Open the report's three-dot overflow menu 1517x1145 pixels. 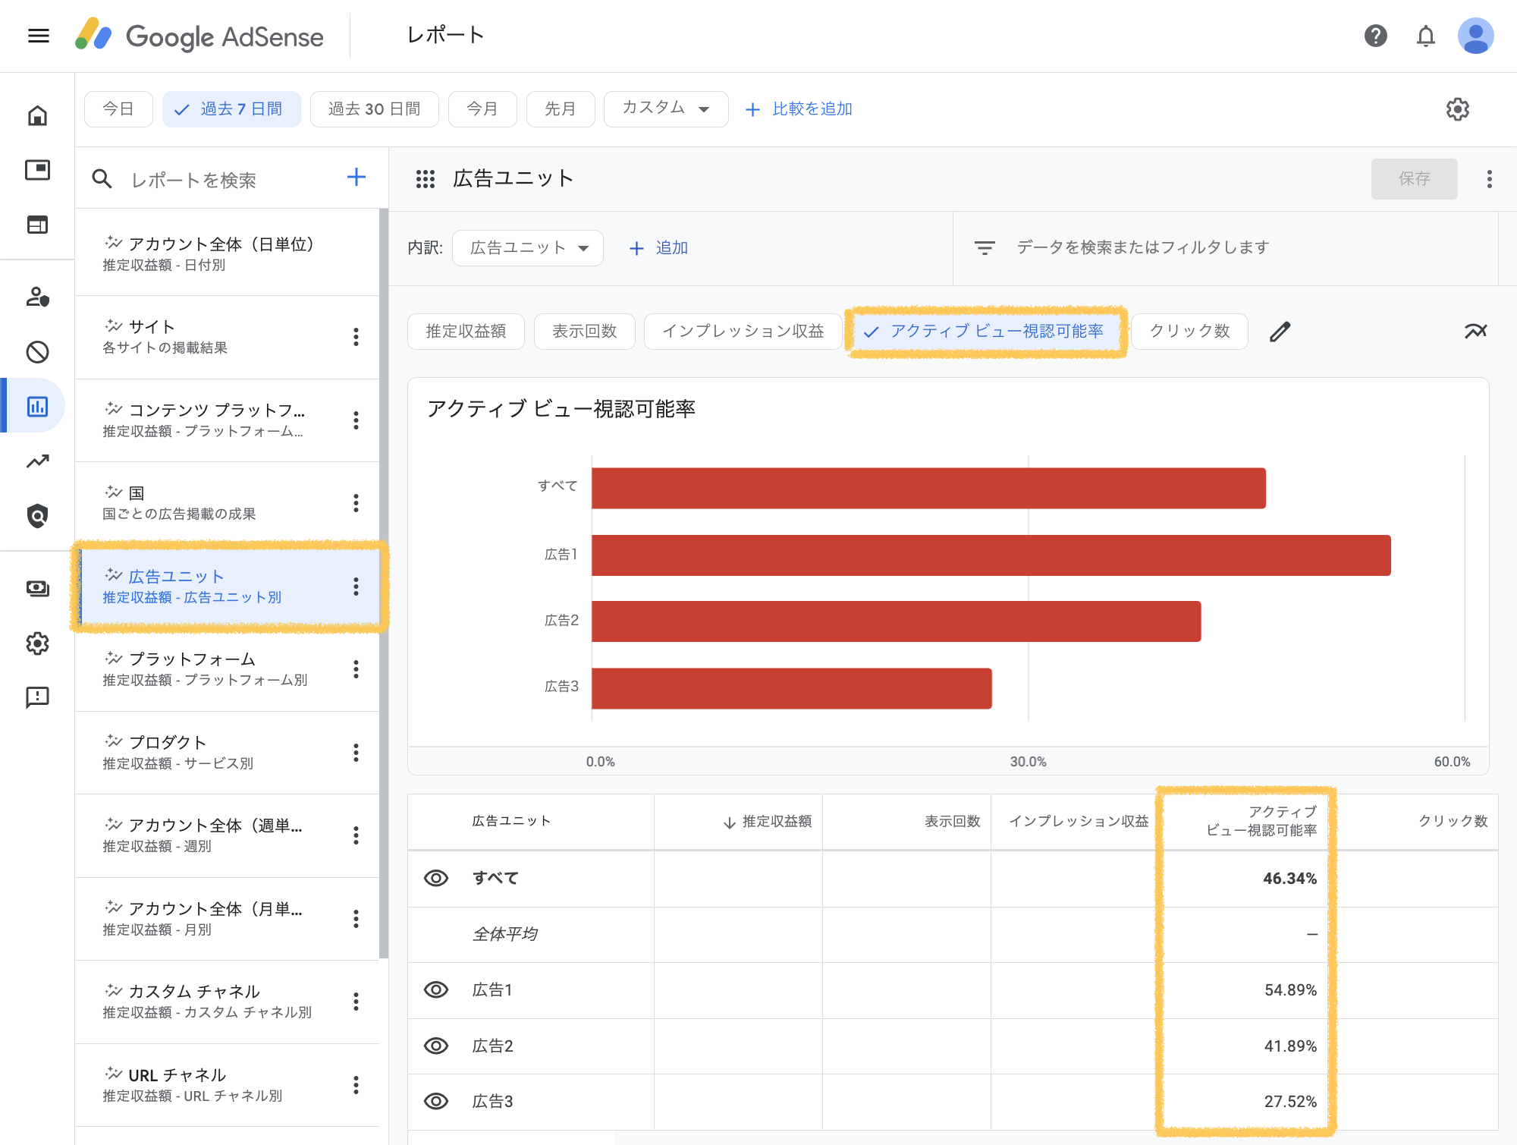click(1489, 179)
